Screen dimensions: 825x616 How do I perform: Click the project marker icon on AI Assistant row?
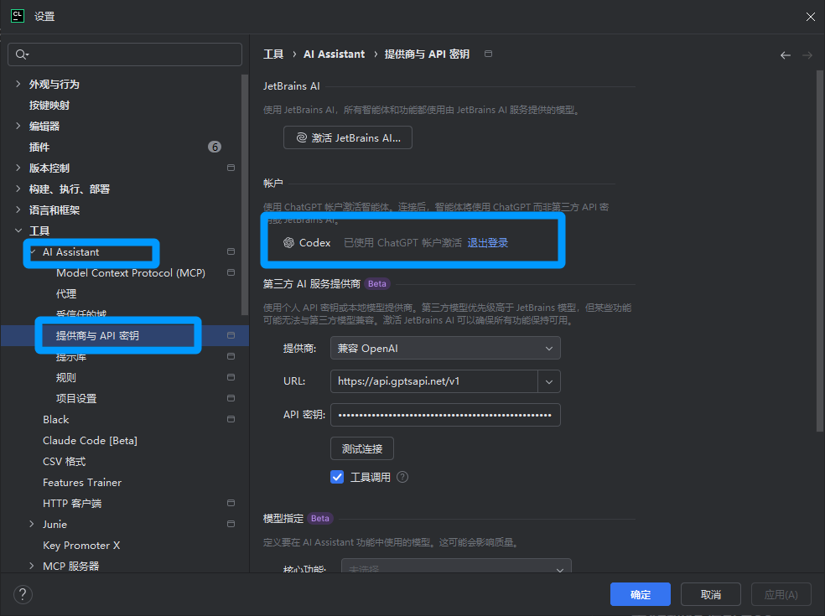pyautogui.click(x=231, y=251)
